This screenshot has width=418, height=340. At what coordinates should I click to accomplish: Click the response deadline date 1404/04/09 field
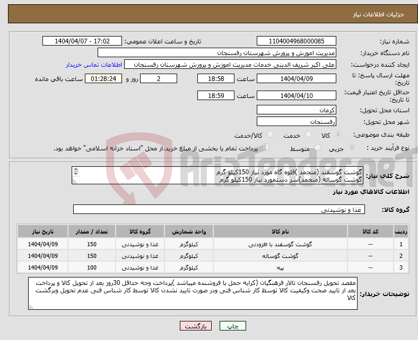(x=297, y=78)
